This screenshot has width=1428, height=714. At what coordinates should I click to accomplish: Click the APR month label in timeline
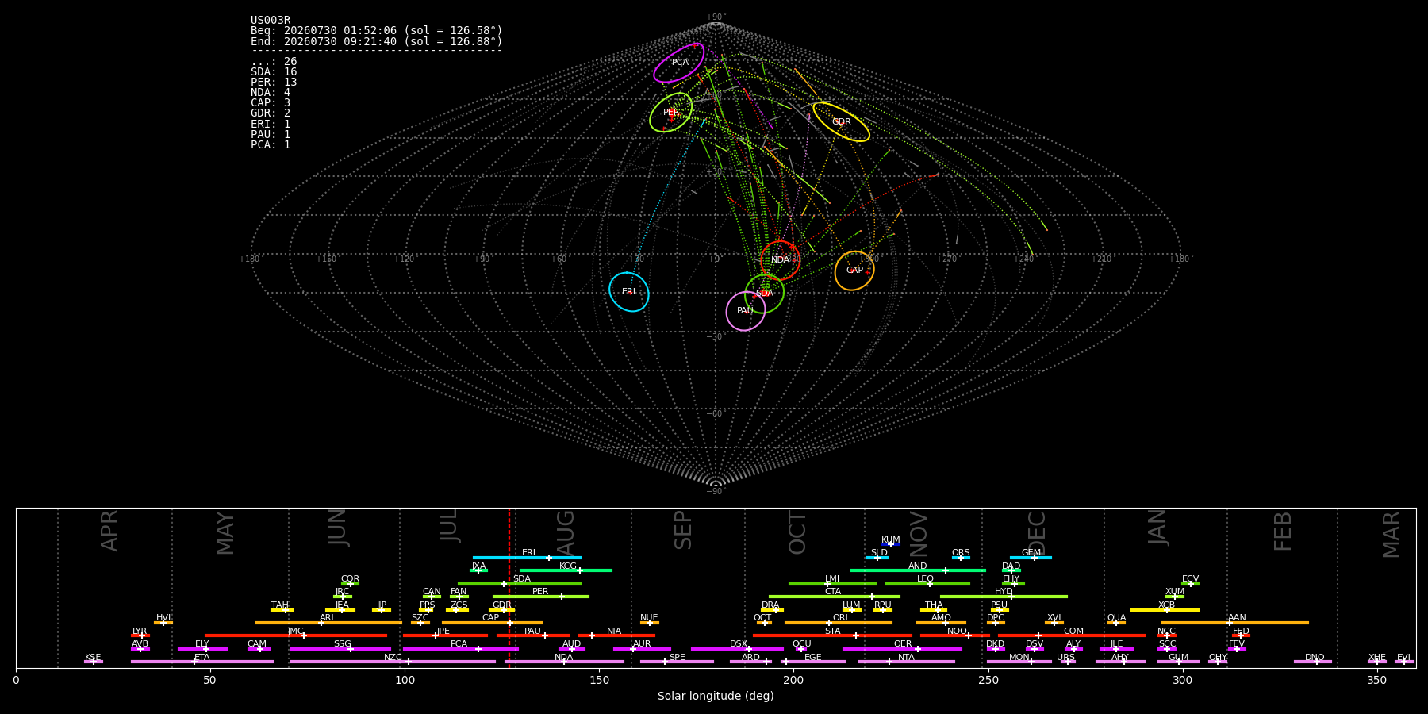point(110,531)
